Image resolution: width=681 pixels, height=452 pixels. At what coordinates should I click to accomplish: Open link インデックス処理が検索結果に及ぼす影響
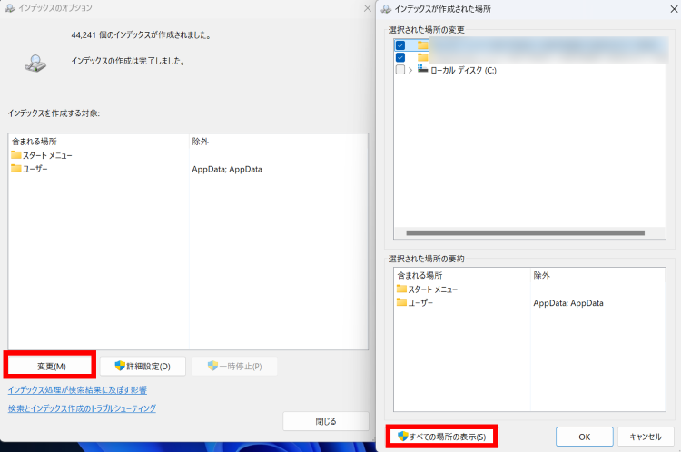(77, 390)
